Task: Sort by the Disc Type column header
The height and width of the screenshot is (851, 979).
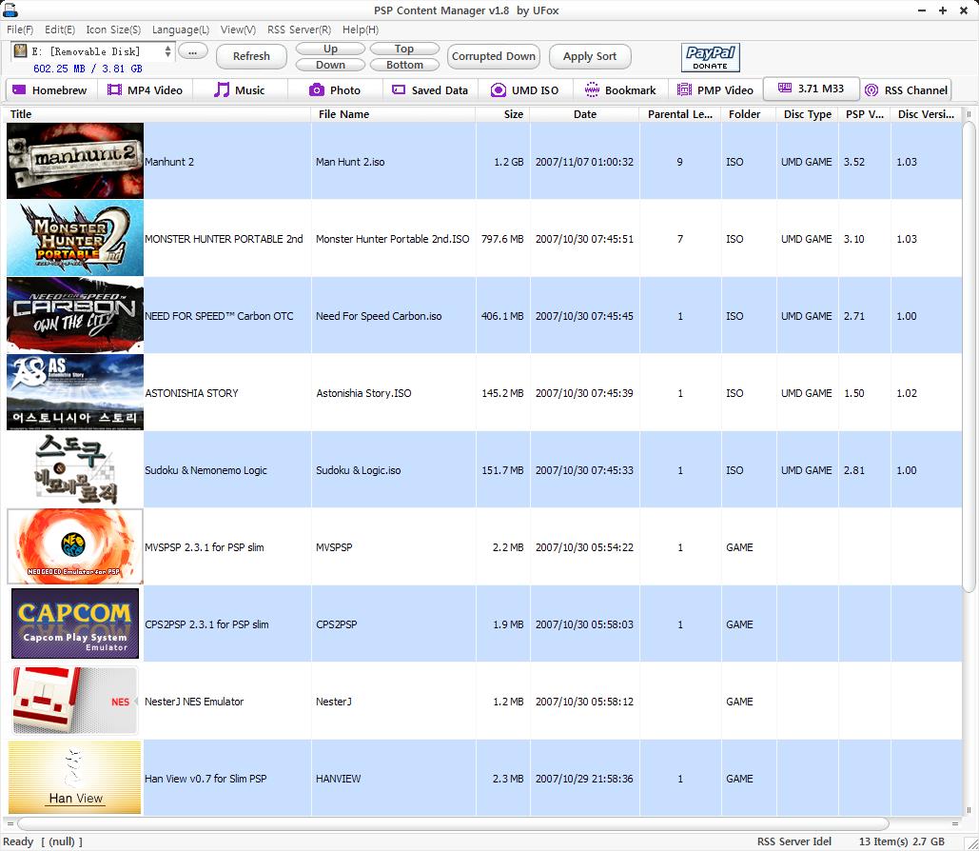Action: (808, 114)
